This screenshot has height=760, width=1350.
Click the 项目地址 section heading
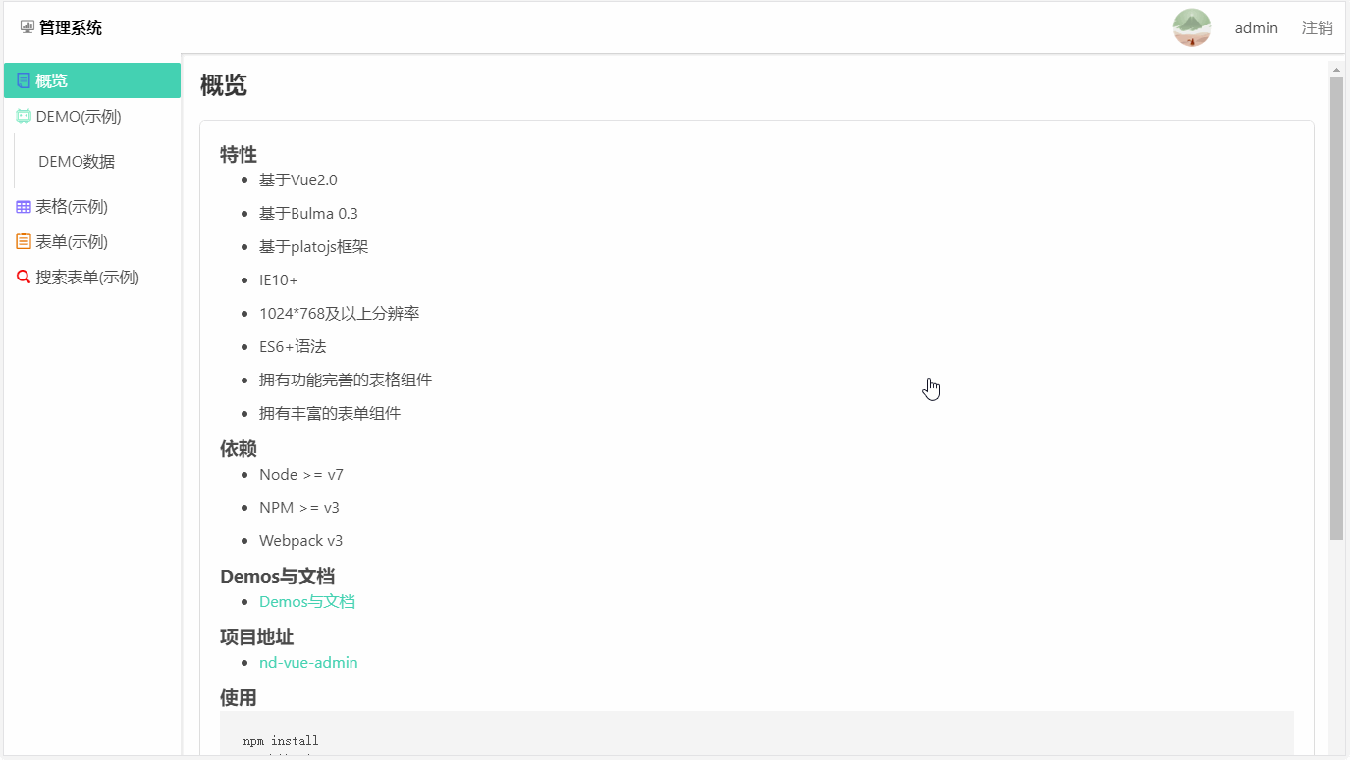click(257, 636)
